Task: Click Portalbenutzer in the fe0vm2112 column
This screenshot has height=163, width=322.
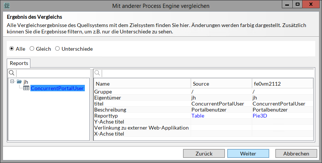Action: click(x=270, y=110)
